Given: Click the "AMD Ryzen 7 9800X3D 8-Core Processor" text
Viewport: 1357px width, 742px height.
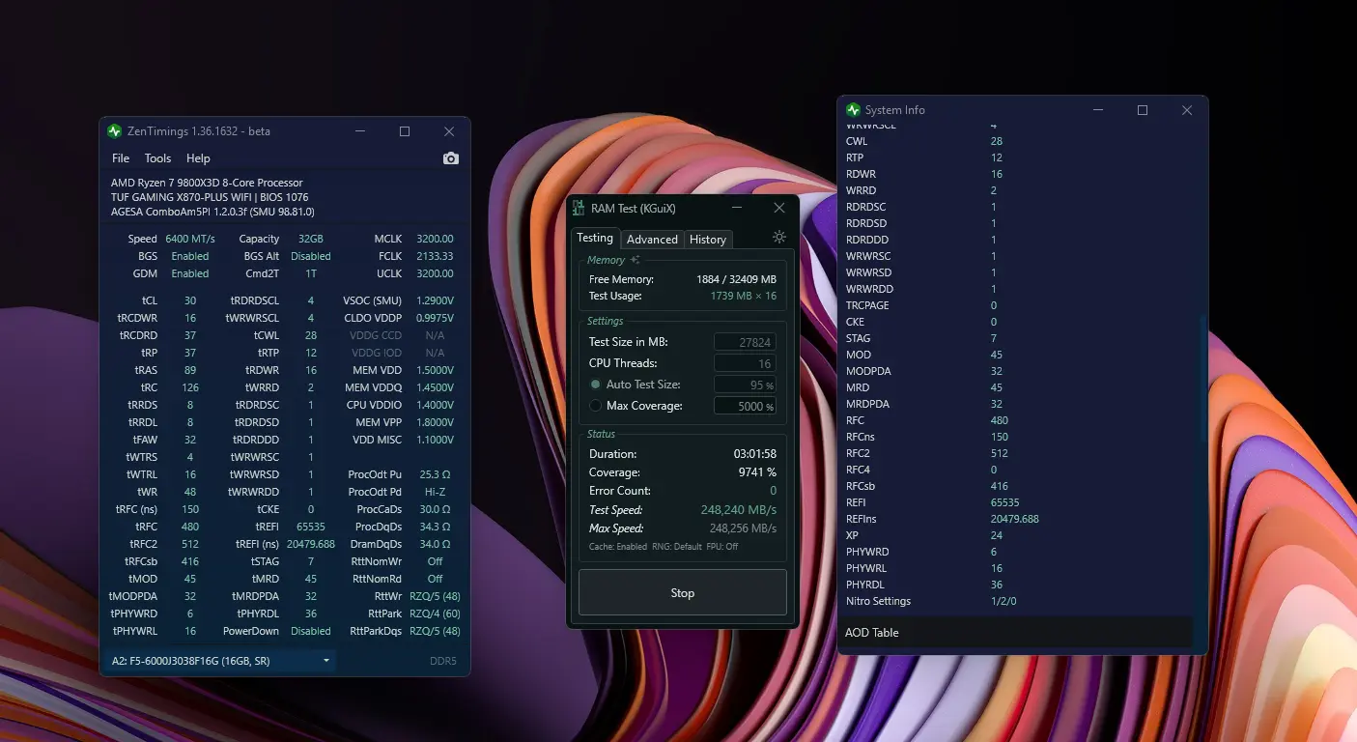Looking at the screenshot, I should click(207, 183).
